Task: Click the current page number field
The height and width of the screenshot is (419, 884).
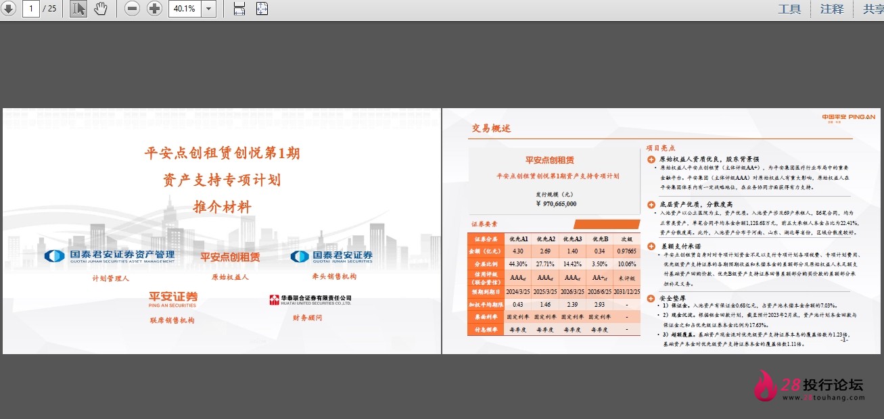Action: click(x=31, y=9)
